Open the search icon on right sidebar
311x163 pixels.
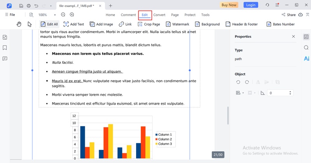point(306,47)
